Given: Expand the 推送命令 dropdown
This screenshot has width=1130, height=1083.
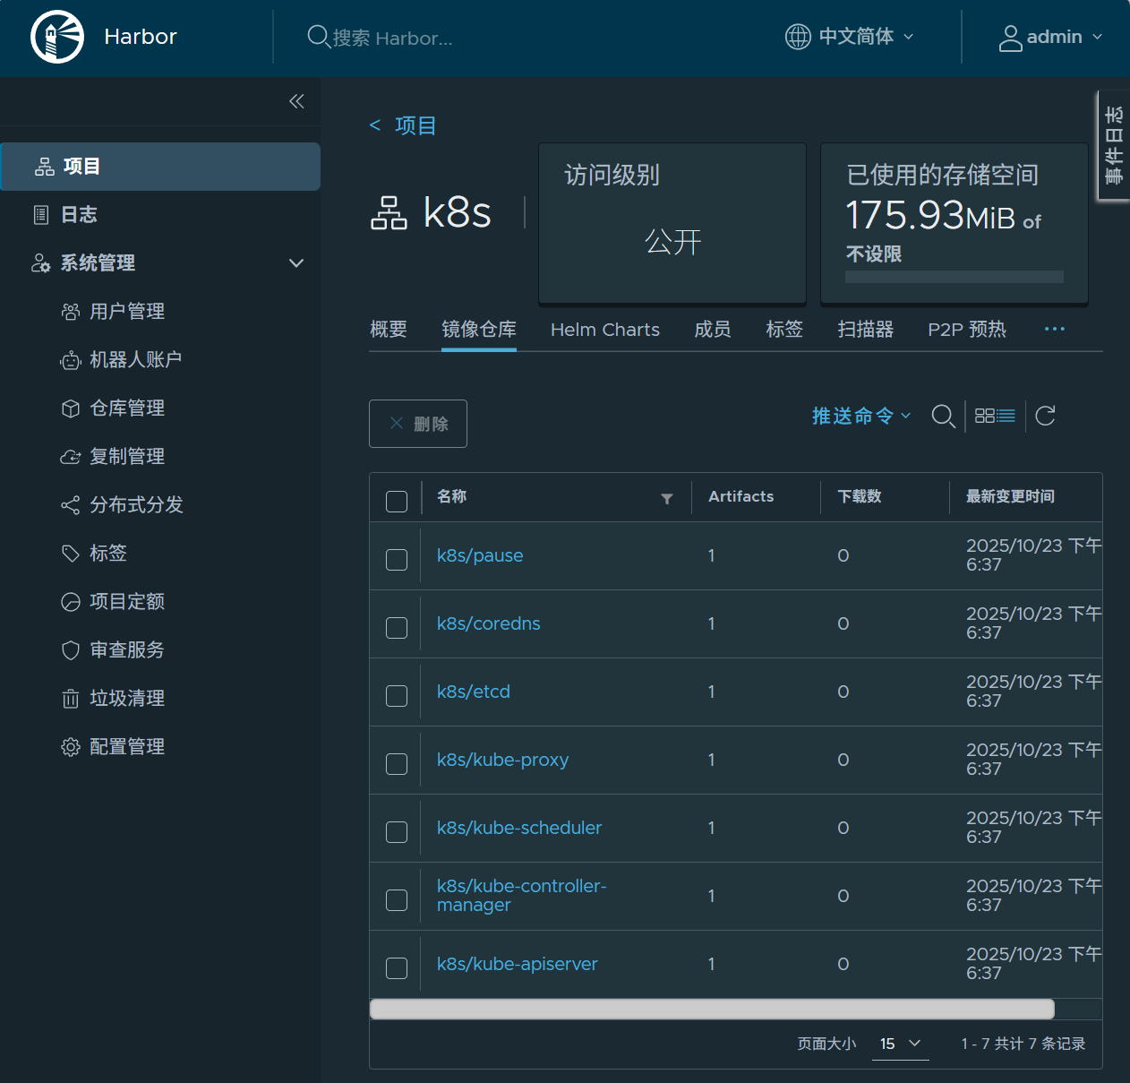Looking at the screenshot, I should point(861,416).
